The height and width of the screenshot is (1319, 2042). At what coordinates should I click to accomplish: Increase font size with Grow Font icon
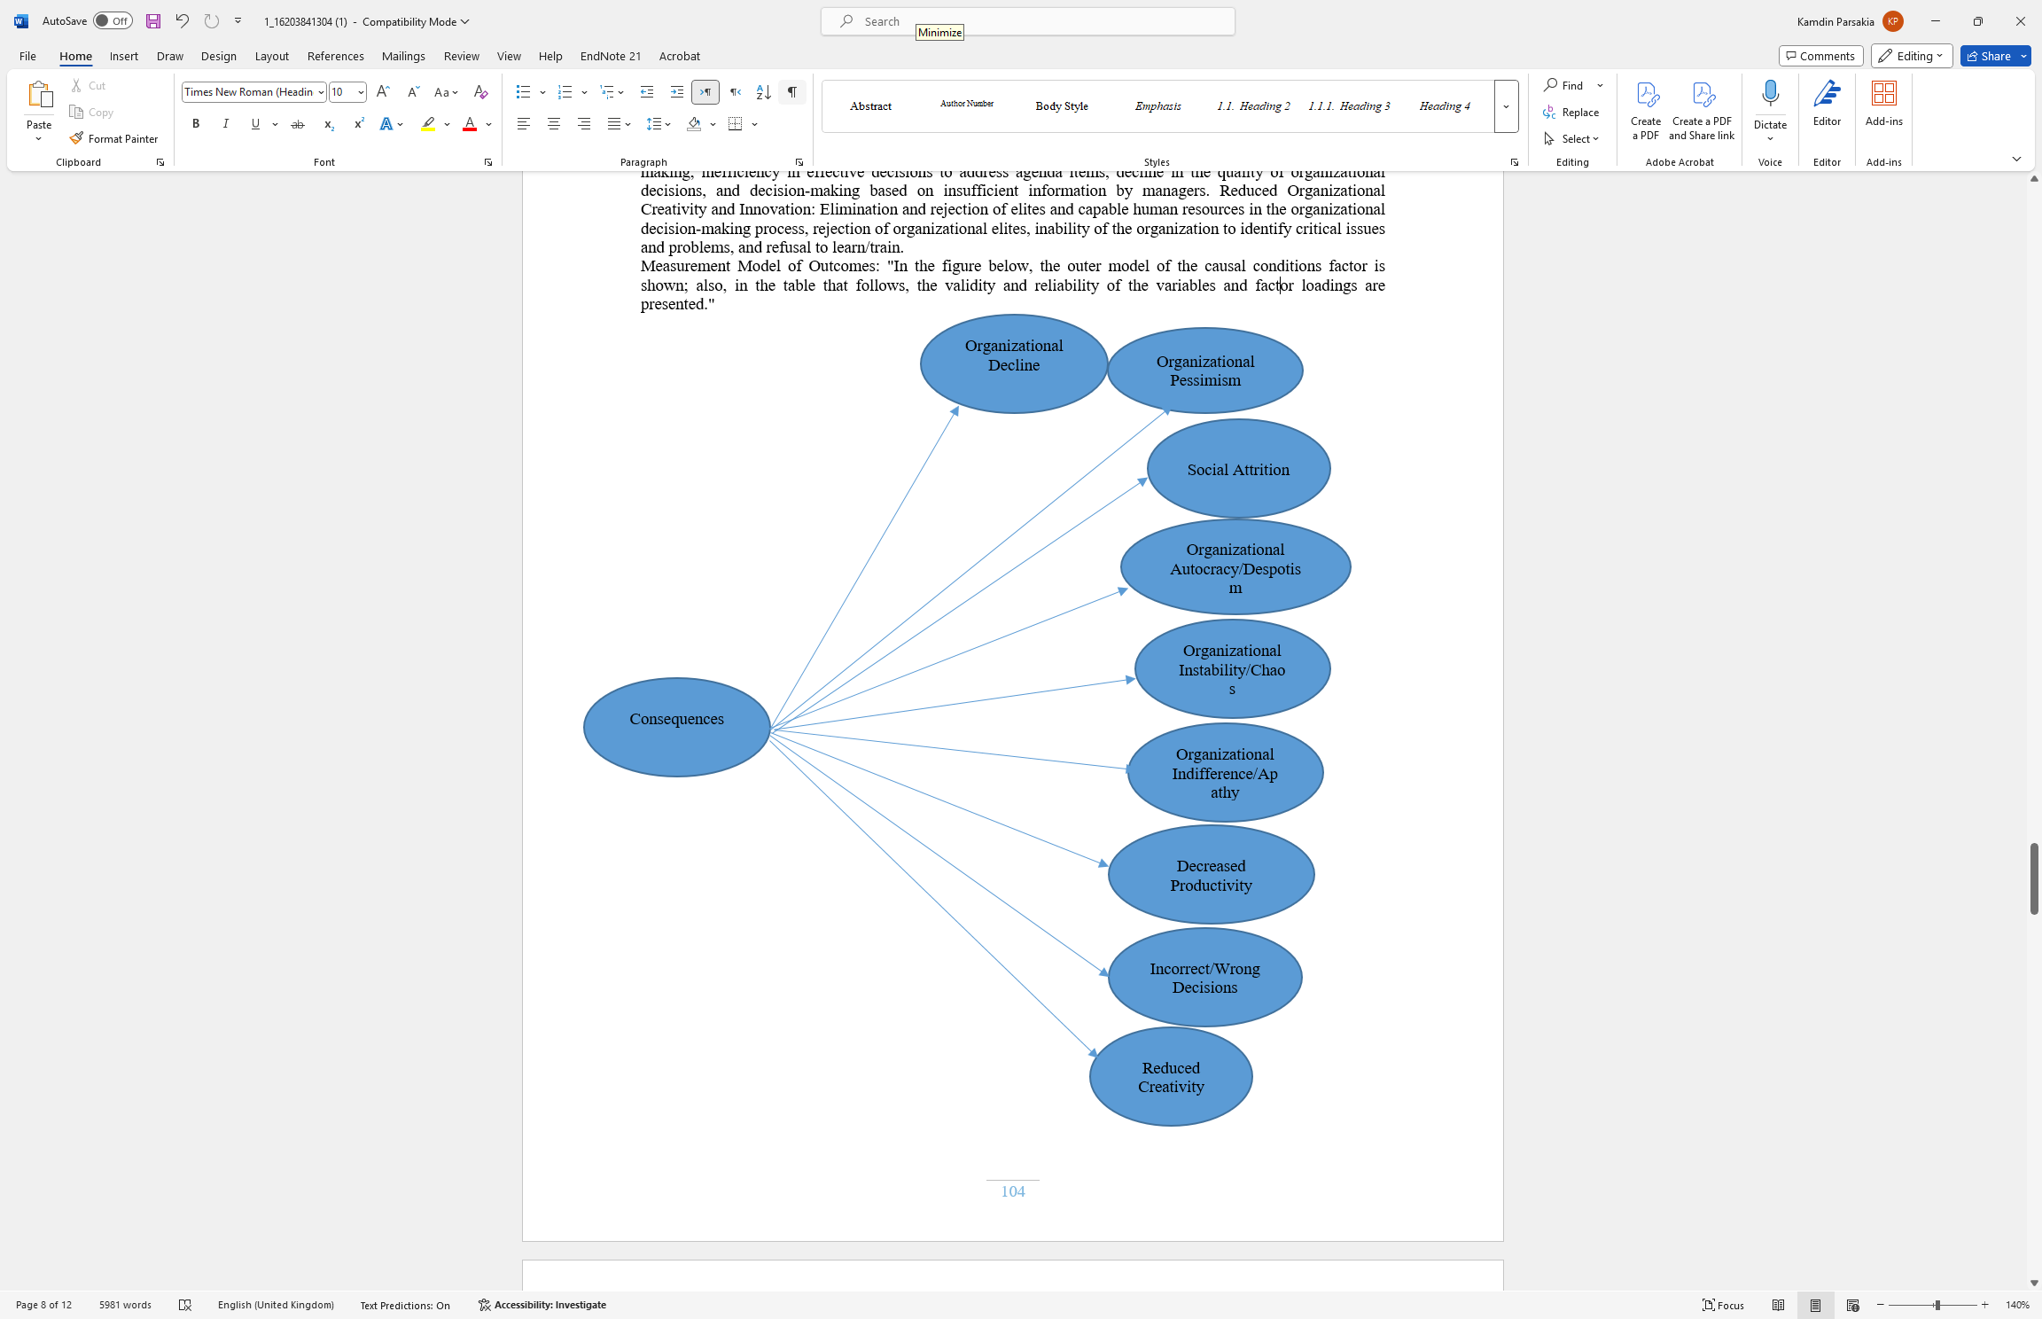(383, 92)
